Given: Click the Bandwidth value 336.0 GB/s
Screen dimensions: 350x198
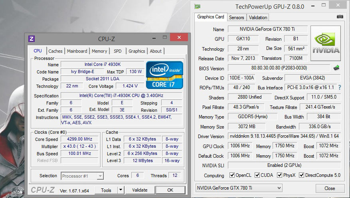Looking at the screenshot, I should pyautogui.click(x=320, y=127).
